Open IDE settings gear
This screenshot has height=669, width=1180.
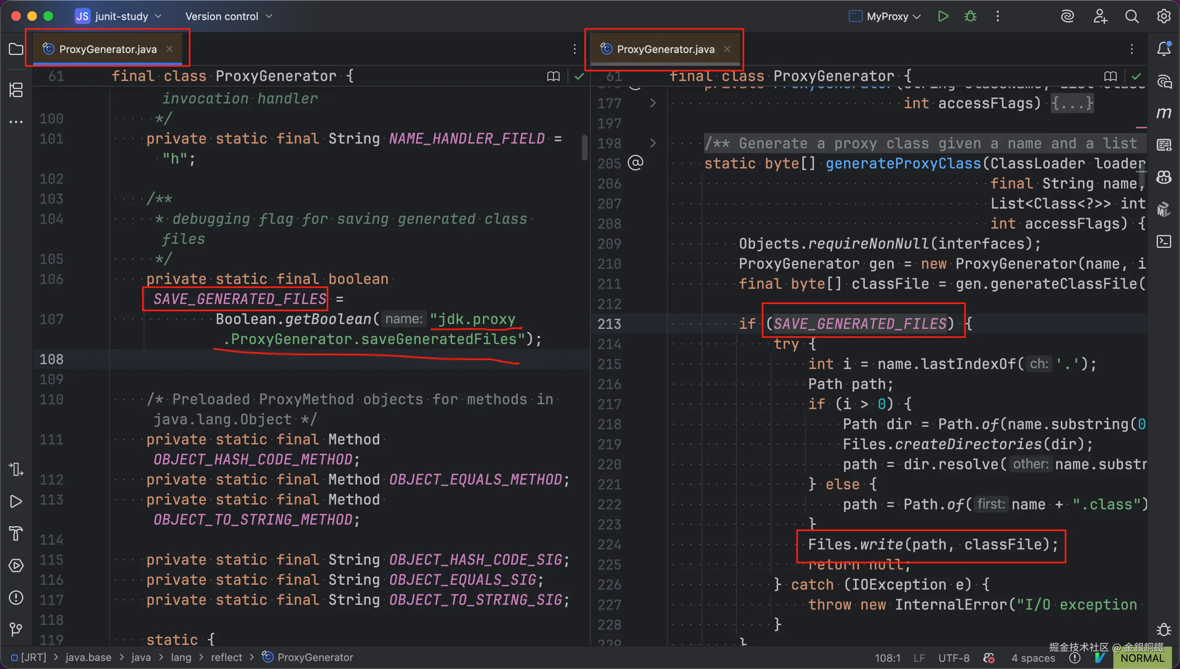point(1164,16)
